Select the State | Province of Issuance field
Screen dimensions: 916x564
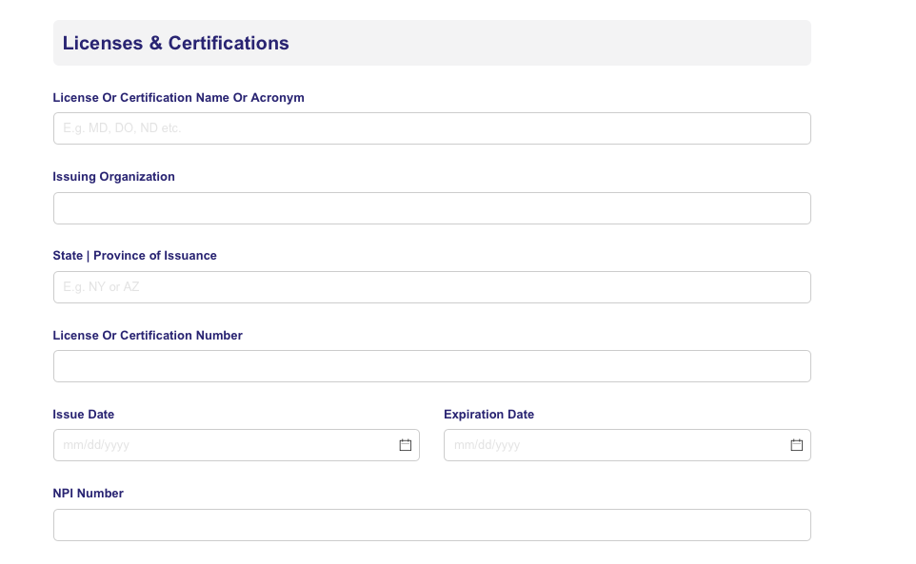tap(431, 287)
